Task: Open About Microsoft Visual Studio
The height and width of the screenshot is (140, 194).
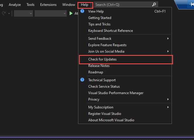Action: pos(125,120)
